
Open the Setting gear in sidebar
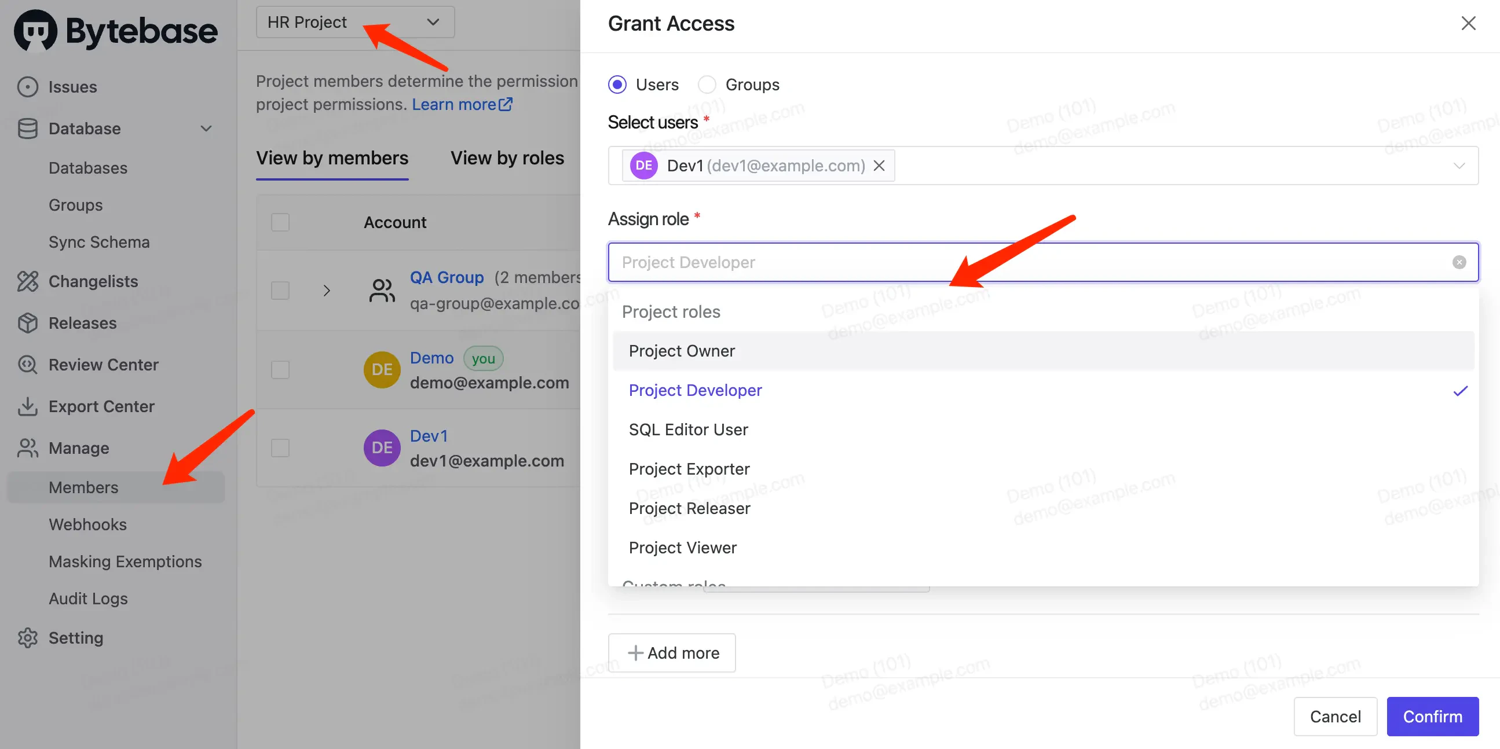click(28, 637)
